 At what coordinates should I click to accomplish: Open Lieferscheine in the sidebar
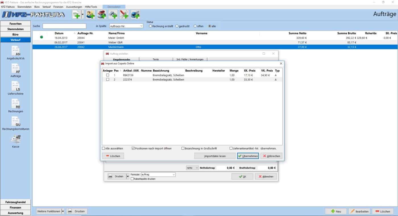pos(16,89)
